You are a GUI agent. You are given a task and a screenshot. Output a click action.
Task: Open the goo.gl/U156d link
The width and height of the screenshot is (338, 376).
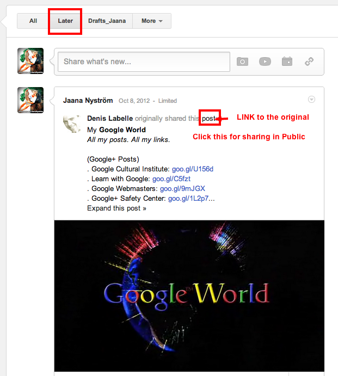pos(193,169)
